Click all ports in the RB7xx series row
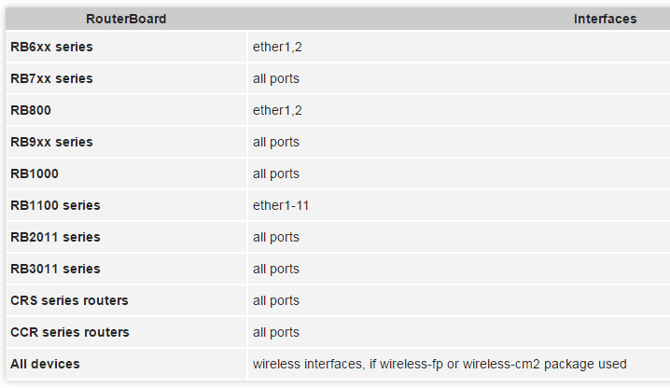This screenshot has width=670, height=388. (x=276, y=78)
